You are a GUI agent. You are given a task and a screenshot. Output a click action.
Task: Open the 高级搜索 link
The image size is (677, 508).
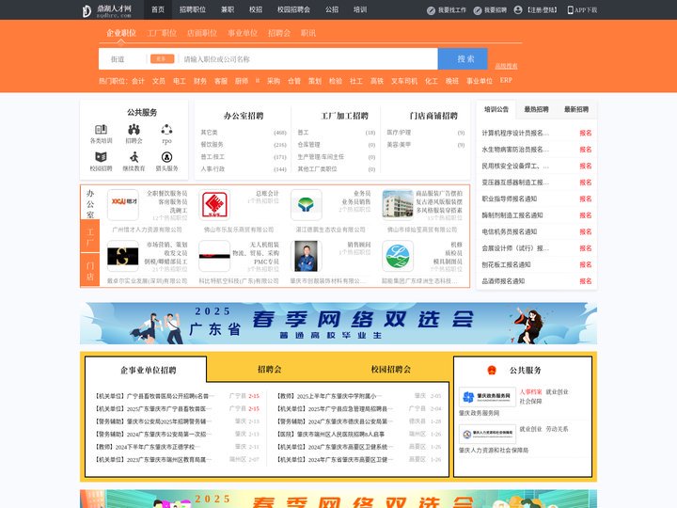point(506,66)
